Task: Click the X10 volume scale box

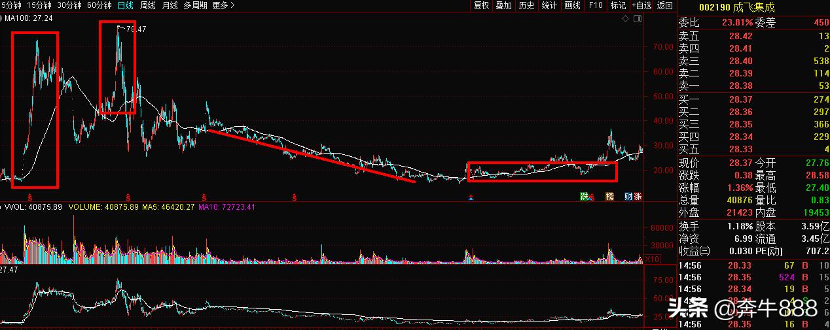Action: click(x=651, y=259)
